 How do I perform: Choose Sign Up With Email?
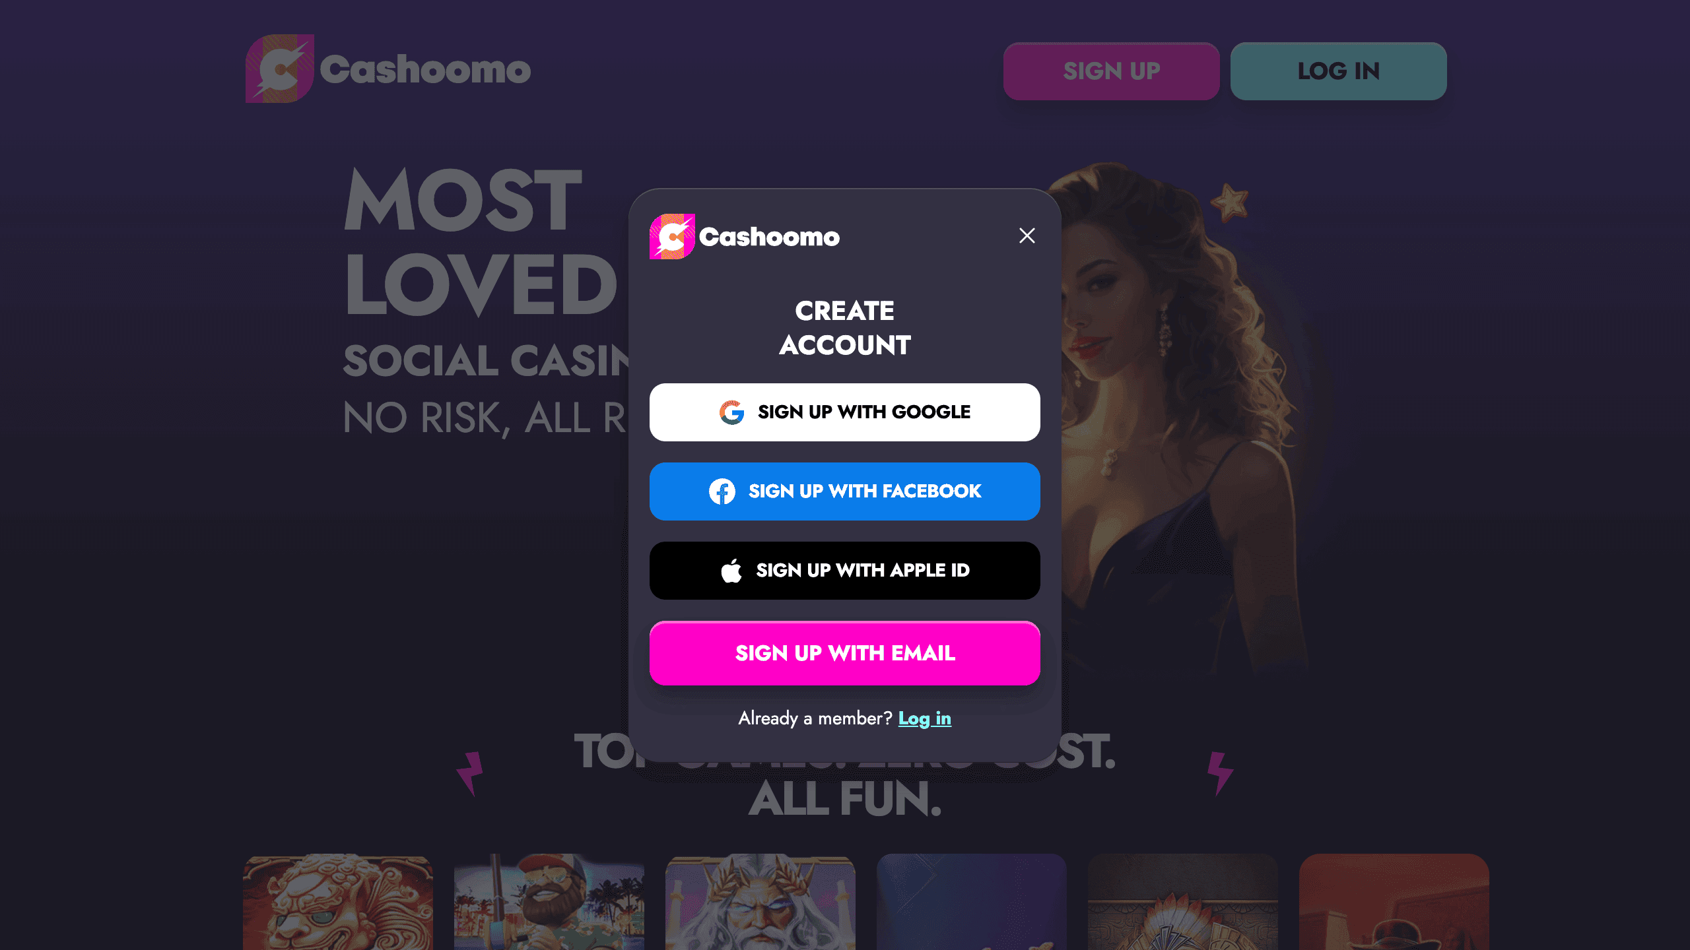pos(845,653)
